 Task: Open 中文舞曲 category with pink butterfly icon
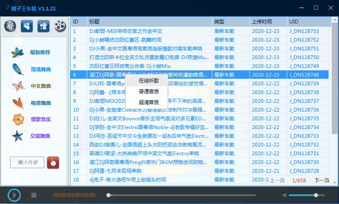tap(31, 86)
